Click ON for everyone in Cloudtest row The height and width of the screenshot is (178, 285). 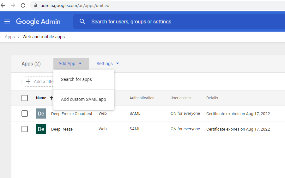185,114
